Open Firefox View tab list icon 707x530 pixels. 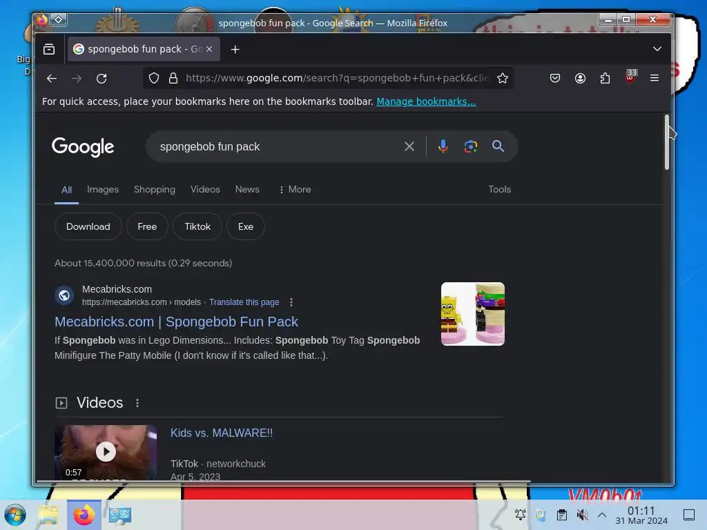49,49
